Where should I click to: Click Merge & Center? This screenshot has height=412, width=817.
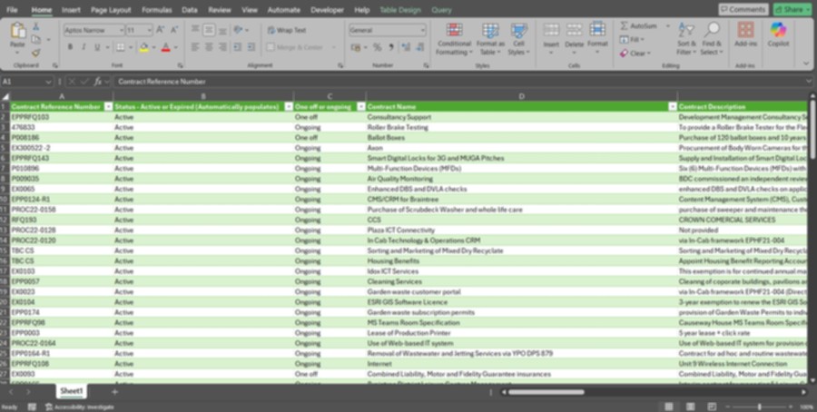point(295,47)
